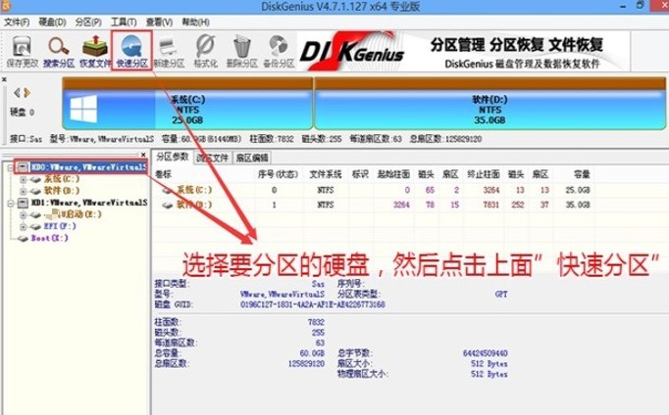The width and height of the screenshot is (669, 415).
Task: Open the 硬盘(D) menu
Action: [52, 23]
